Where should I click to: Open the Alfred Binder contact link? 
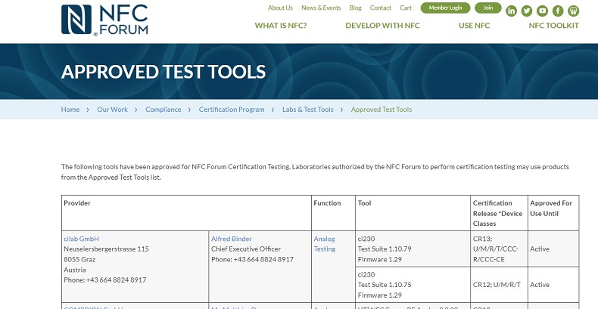point(232,239)
